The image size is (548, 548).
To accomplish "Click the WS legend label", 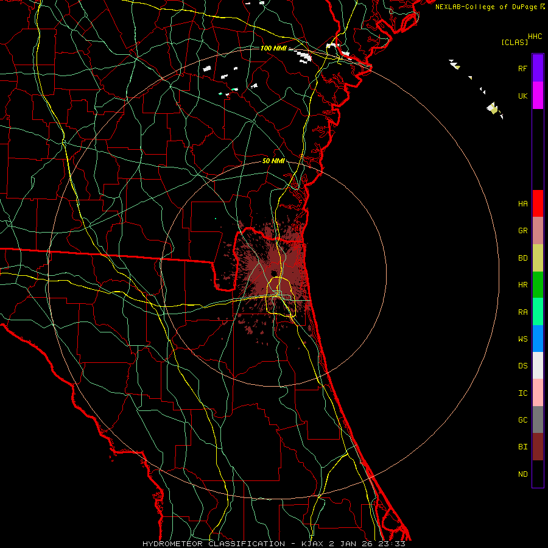I will 522,339.
